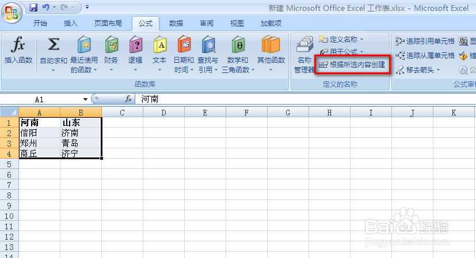
Task: Open the 逻辑 functions book icon
Action: [135, 45]
